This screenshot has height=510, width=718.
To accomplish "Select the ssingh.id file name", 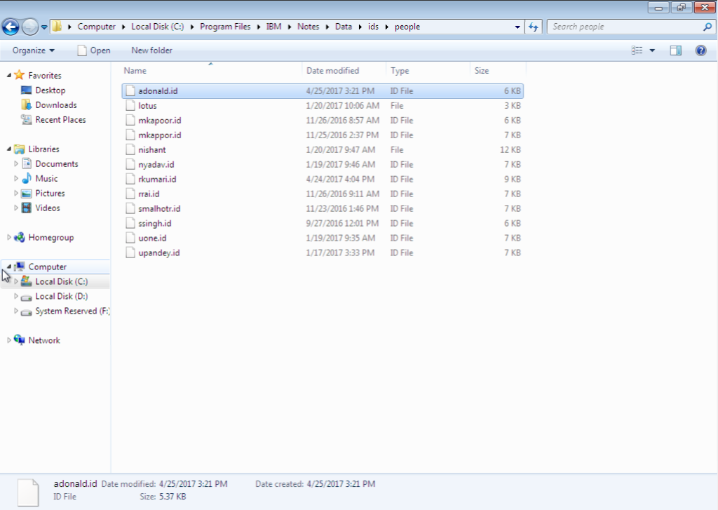I will 155,223.
